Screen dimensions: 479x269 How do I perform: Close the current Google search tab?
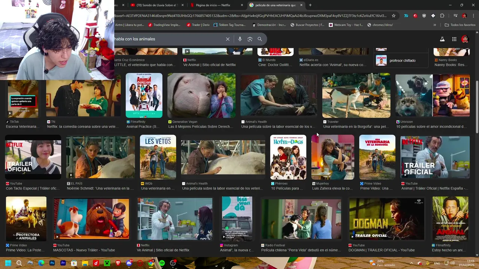coord(301,5)
